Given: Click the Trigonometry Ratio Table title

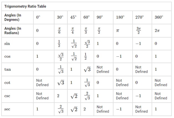Looking at the screenshot, I should click(x=25, y=6).
